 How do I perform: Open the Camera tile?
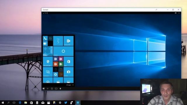[68, 72]
